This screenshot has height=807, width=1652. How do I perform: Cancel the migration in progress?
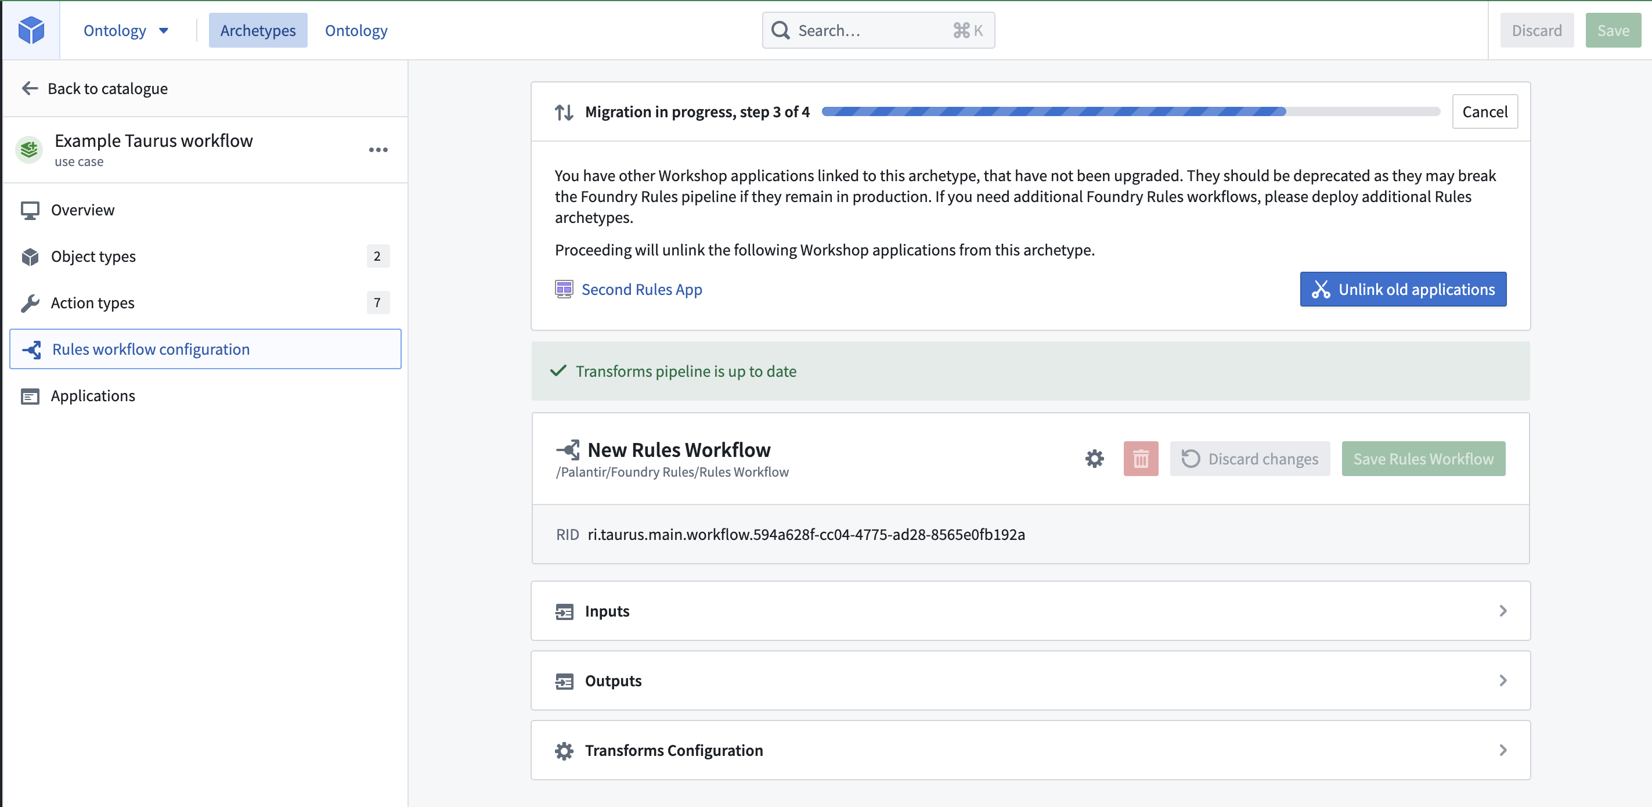(1485, 111)
